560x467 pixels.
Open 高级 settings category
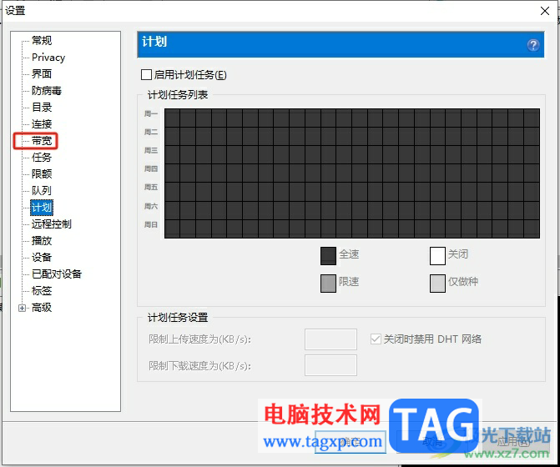point(42,308)
